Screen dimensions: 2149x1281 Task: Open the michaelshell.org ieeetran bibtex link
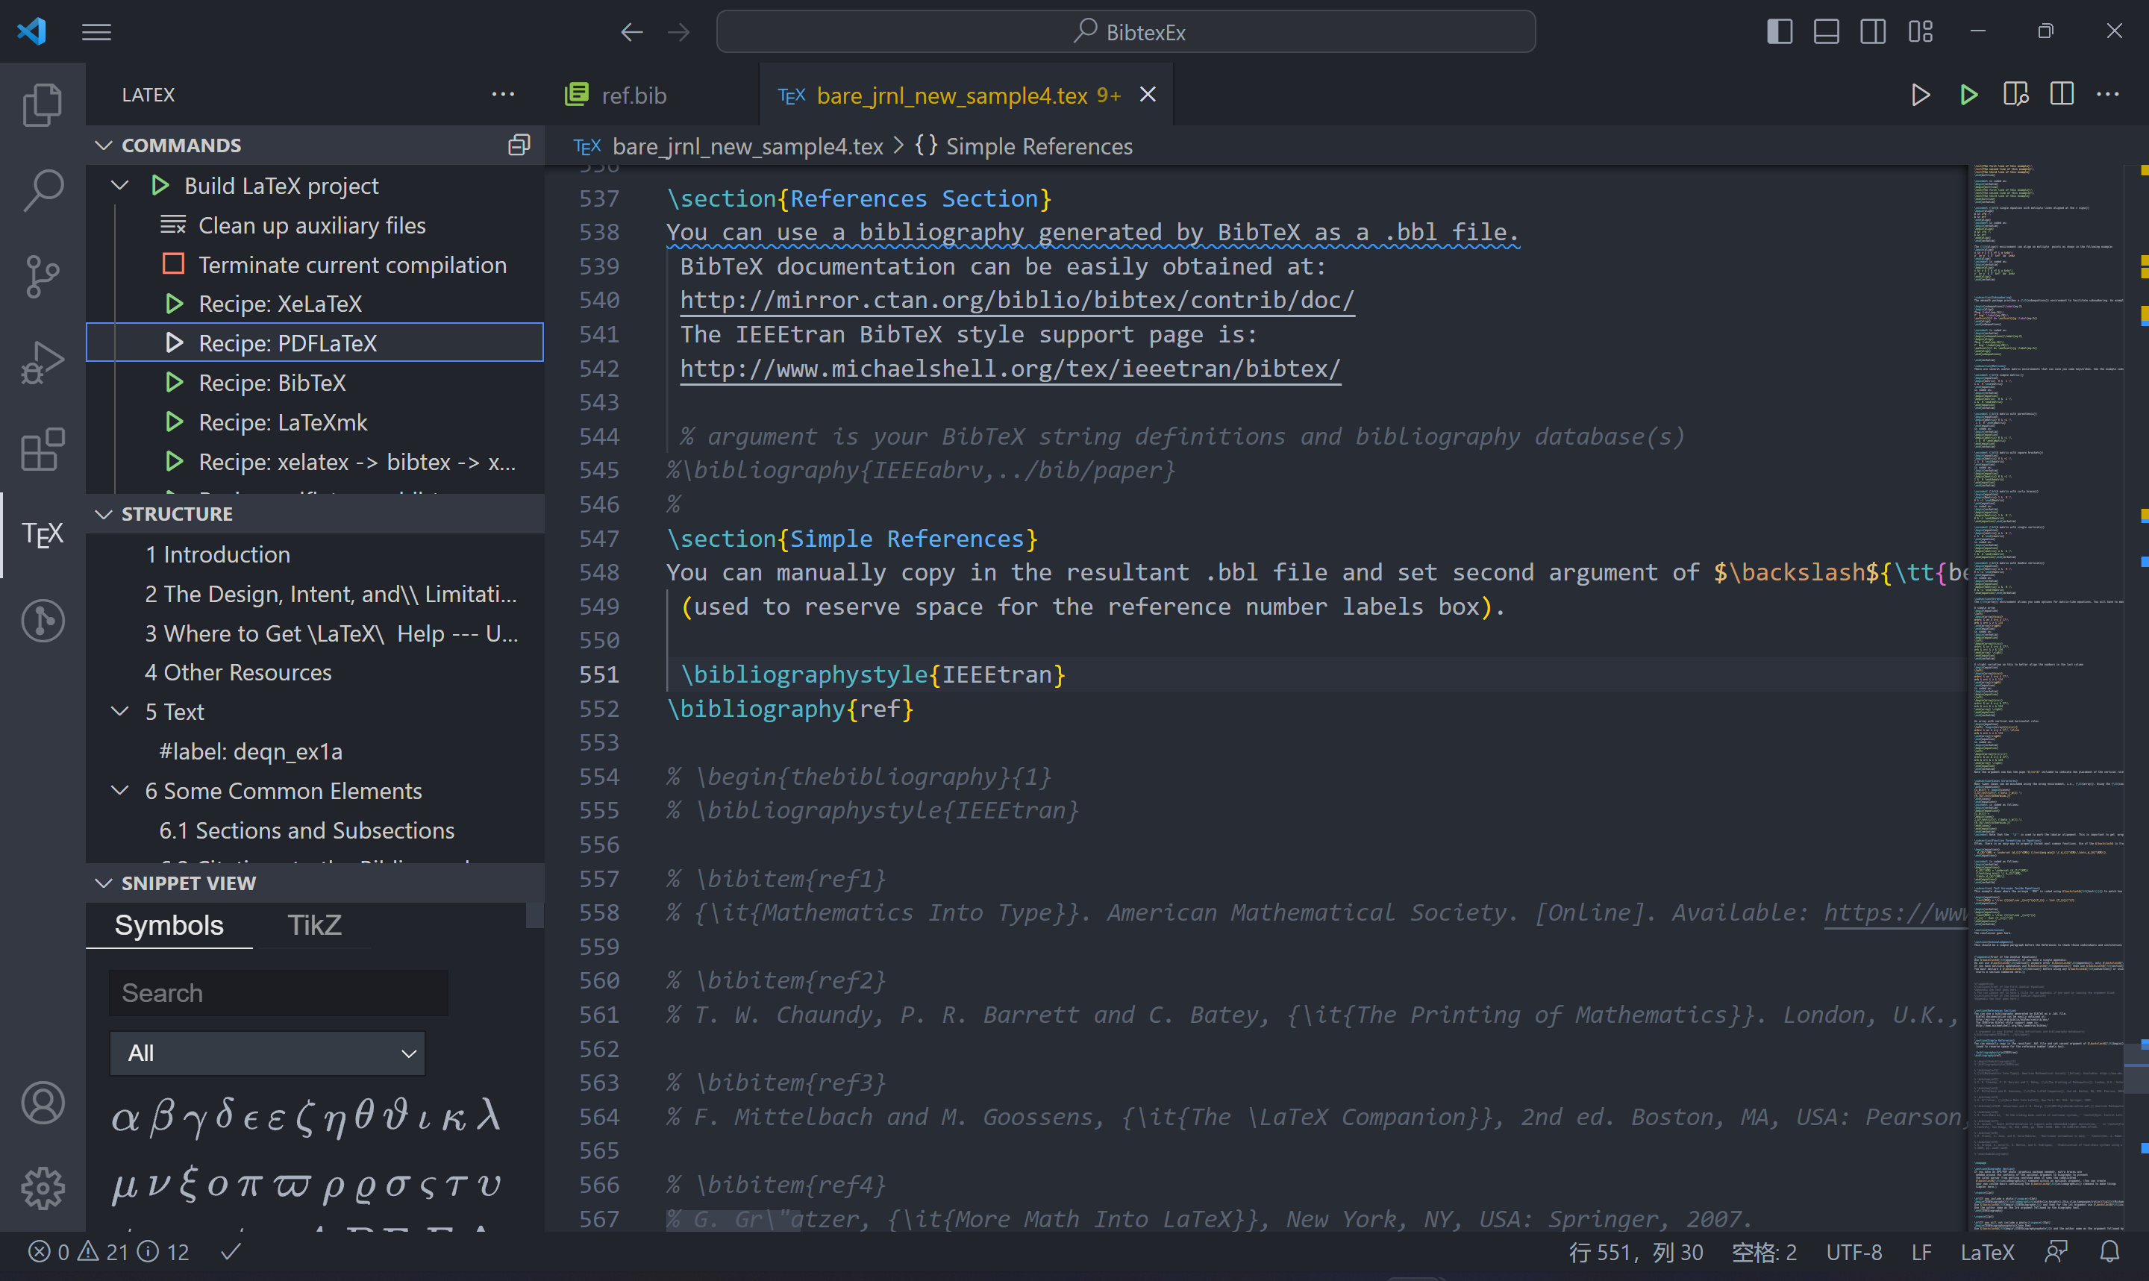(x=1010, y=369)
